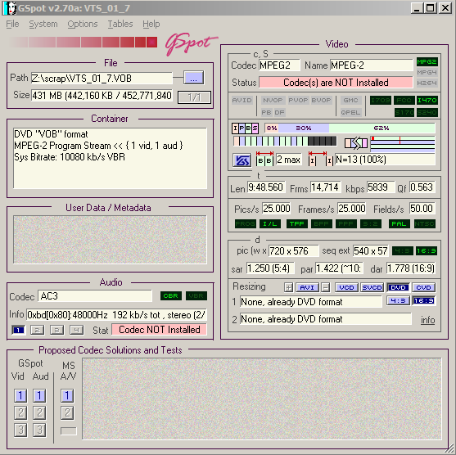Click the file Path input field
Viewport: 456px width, 455px height.
click(x=102, y=79)
